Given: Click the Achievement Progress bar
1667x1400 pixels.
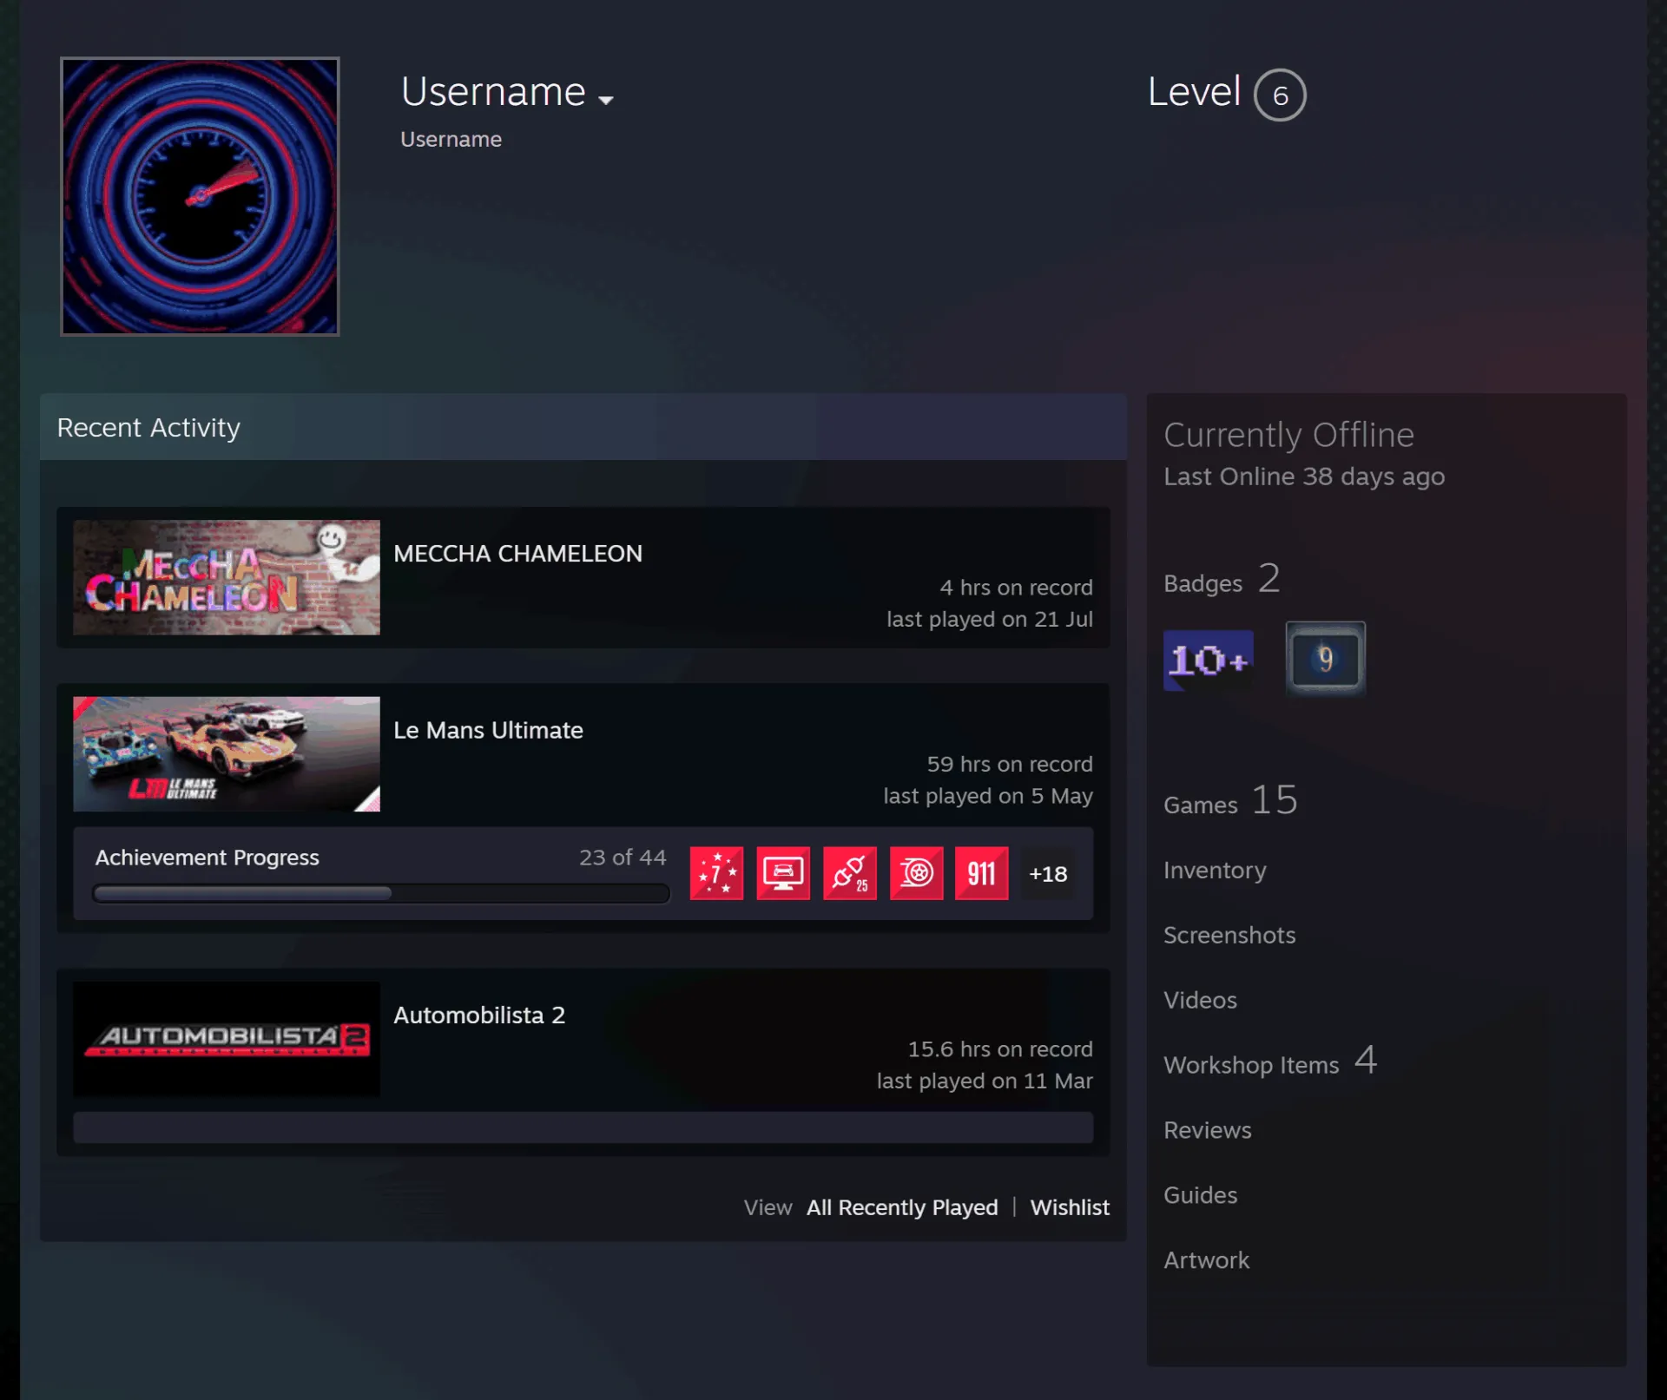Looking at the screenshot, I should [x=381, y=893].
